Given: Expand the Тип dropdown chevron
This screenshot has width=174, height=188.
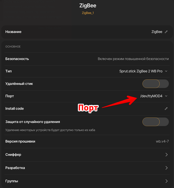Looking at the screenshot, I should (x=166, y=71).
